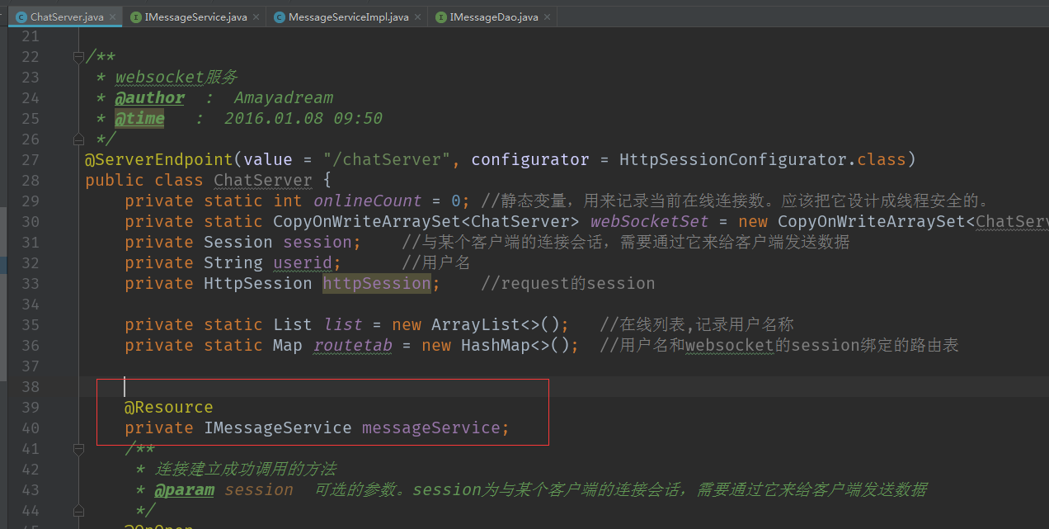Click the interface icon on IMessageDao.java tab
The width and height of the screenshot is (1049, 529).
point(442,15)
